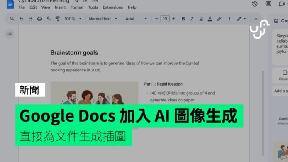288x162 pixels.
Task: Click the search menus magnifier icon
Action: pos(12,19)
